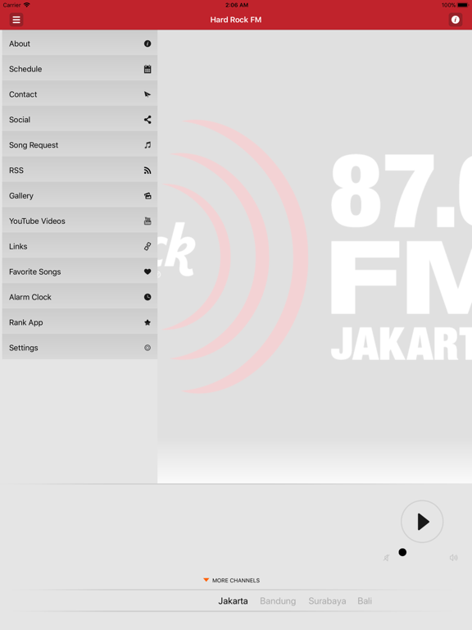
Task: Collapse the MORE CHANNELS triangle
Action: click(x=206, y=580)
